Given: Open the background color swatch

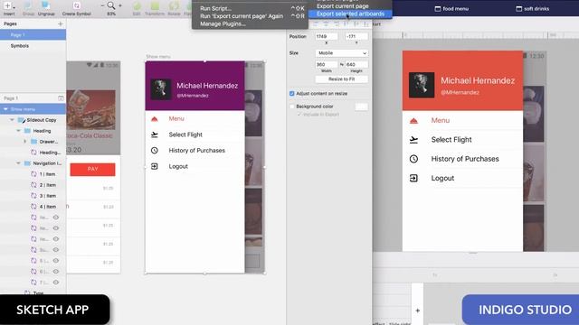Looking at the screenshot, I should [362, 107].
